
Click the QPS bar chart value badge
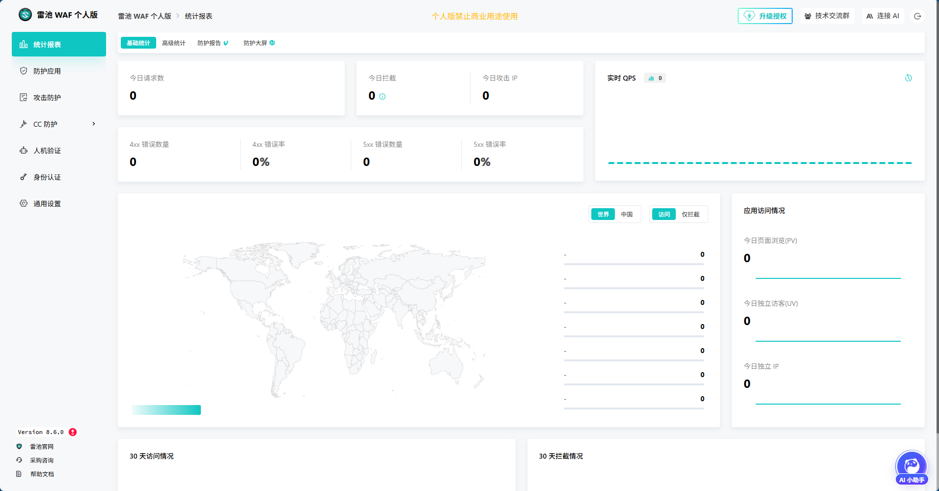pyautogui.click(x=655, y=78)
